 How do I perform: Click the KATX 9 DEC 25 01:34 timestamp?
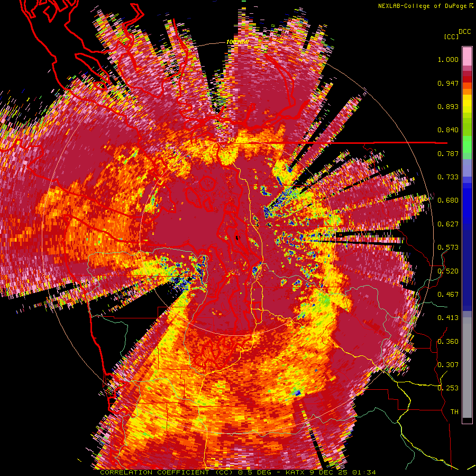click(x=331, y=472)
